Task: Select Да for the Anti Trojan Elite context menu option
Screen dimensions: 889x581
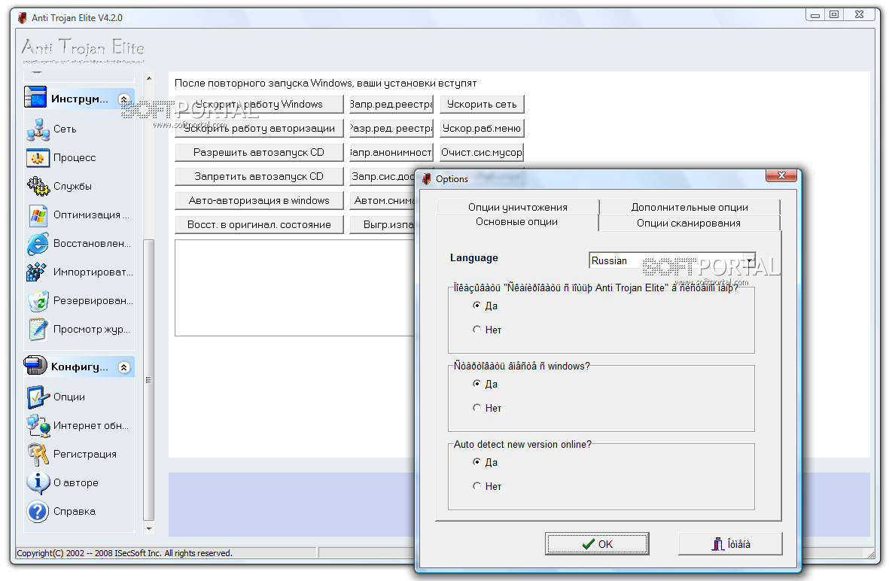Action: [476, 306]
